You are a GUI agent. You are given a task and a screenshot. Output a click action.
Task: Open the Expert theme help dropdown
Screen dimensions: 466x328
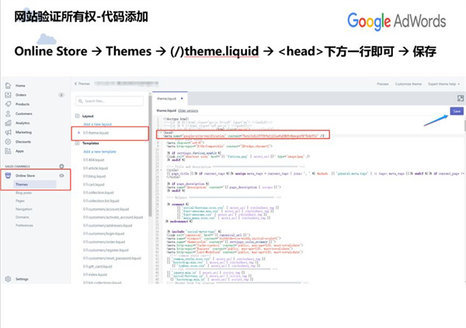(443, 83)
